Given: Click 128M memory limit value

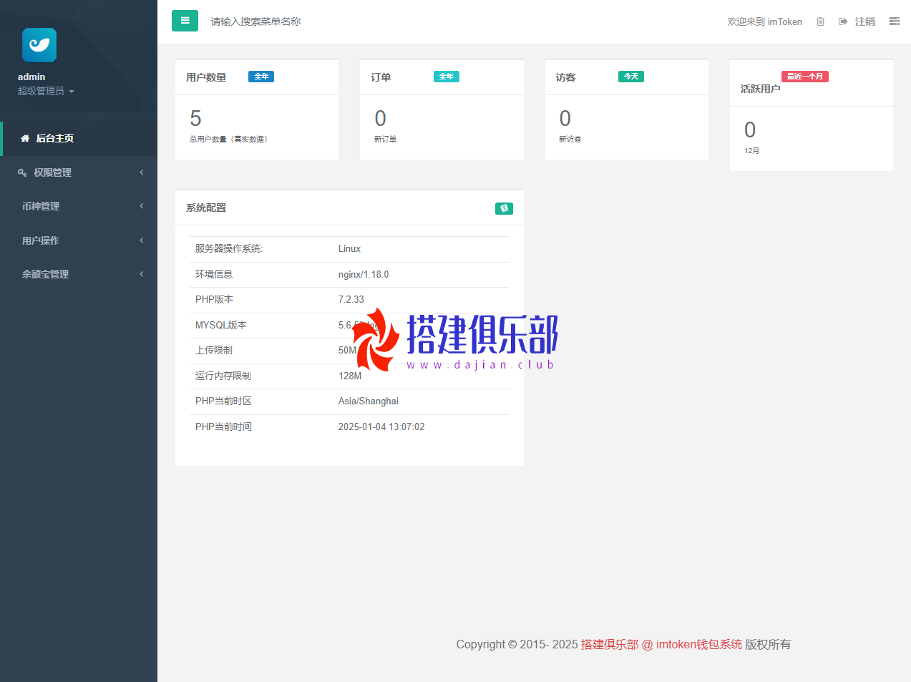Looking at the screenshot, I should click(x=350, y=376).
